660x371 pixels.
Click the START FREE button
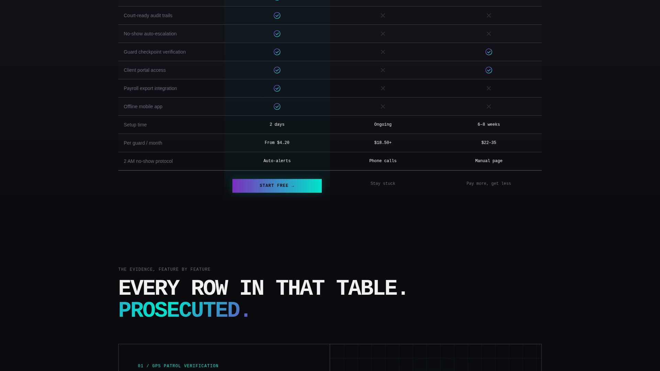[x=277, y=186]
